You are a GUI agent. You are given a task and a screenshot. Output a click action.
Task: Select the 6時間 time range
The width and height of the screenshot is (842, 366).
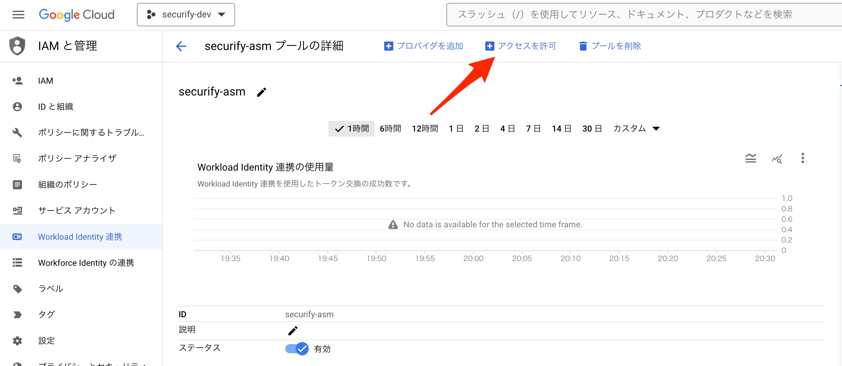pos(390,129)
